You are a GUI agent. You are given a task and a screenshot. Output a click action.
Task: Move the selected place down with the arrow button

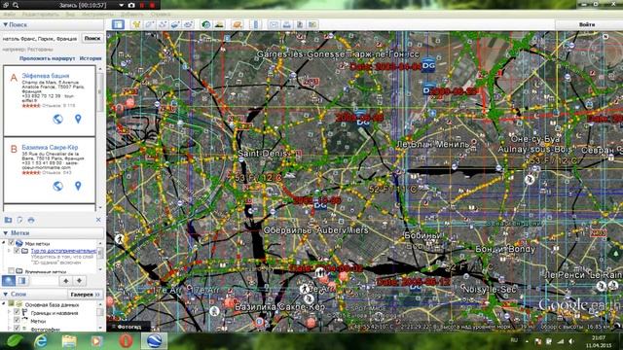pos(79,281)
